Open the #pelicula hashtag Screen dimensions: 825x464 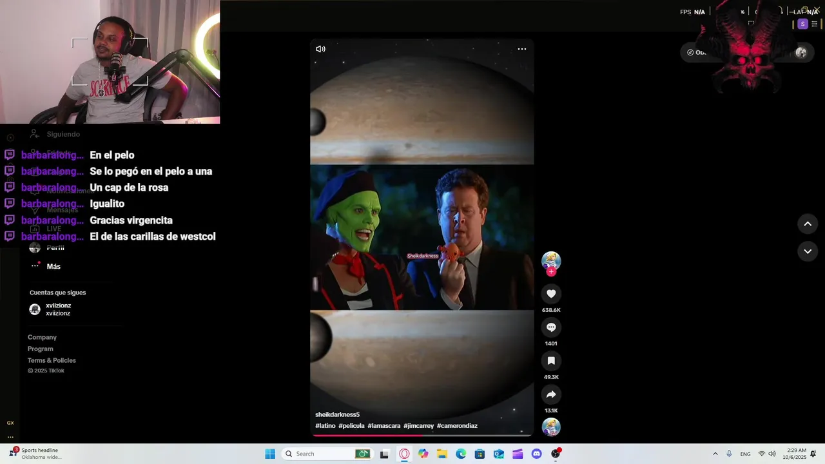click(x=351, y=426)
